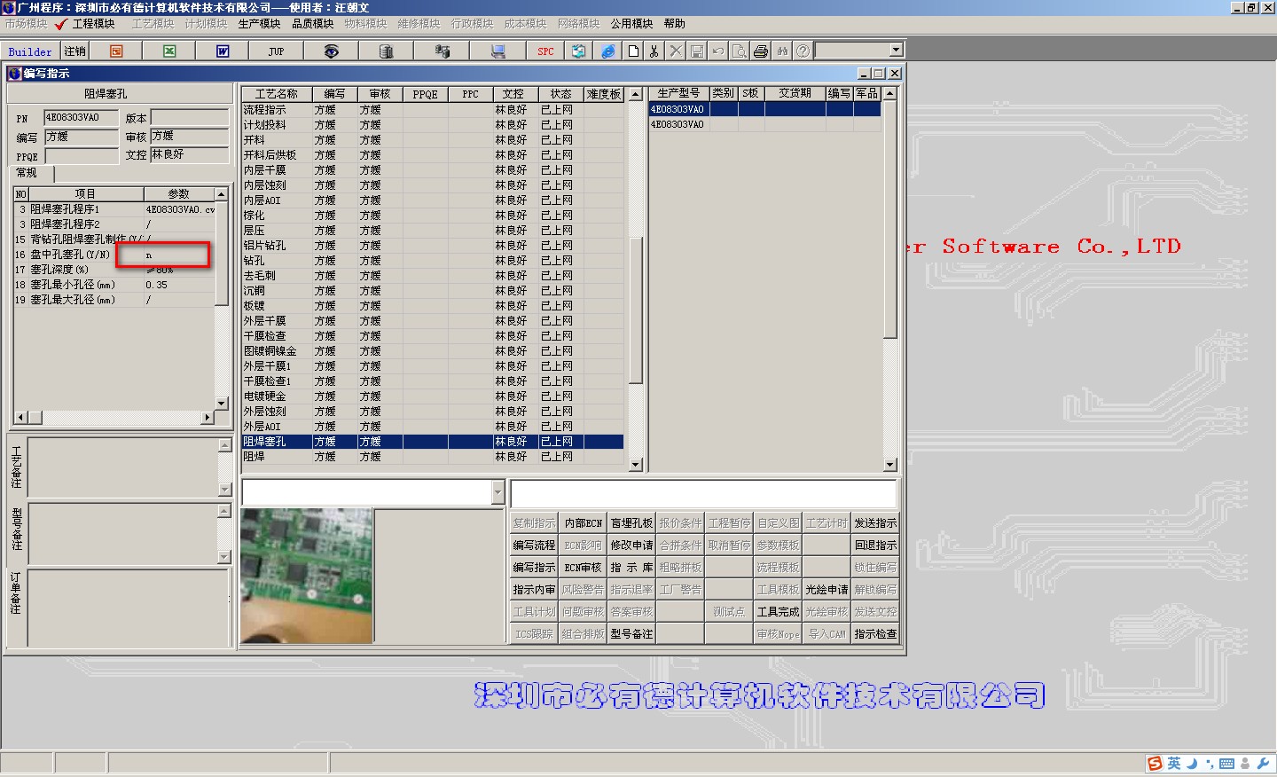Click the delete X icon in the toolbar
1277x777 pixels.
coord(676,51)
